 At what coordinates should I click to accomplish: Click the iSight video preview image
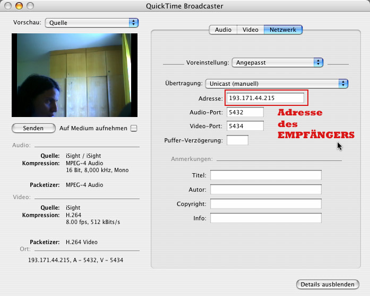click(74, 75)
